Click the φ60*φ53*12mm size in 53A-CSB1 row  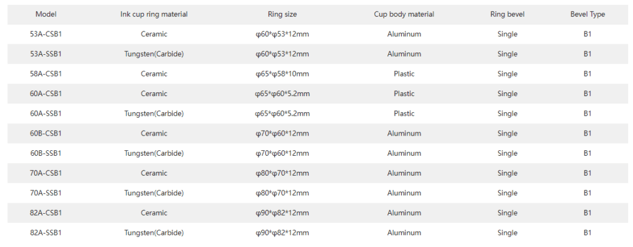(283, 34)
